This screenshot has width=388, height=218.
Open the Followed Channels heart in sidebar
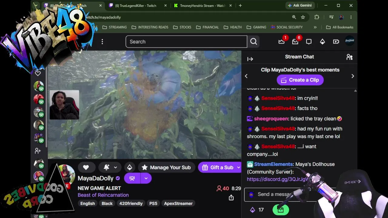[38, 73]
